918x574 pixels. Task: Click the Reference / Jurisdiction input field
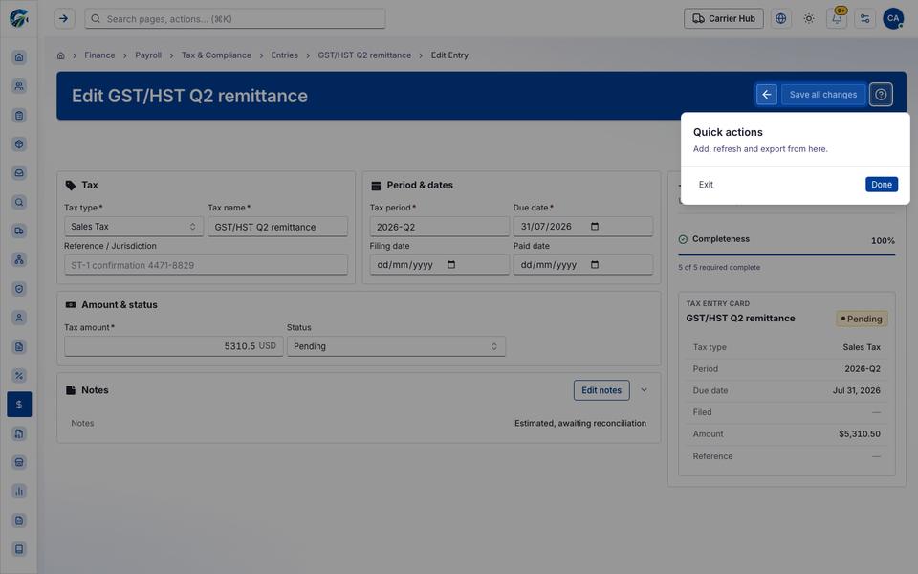pos(207,265)
